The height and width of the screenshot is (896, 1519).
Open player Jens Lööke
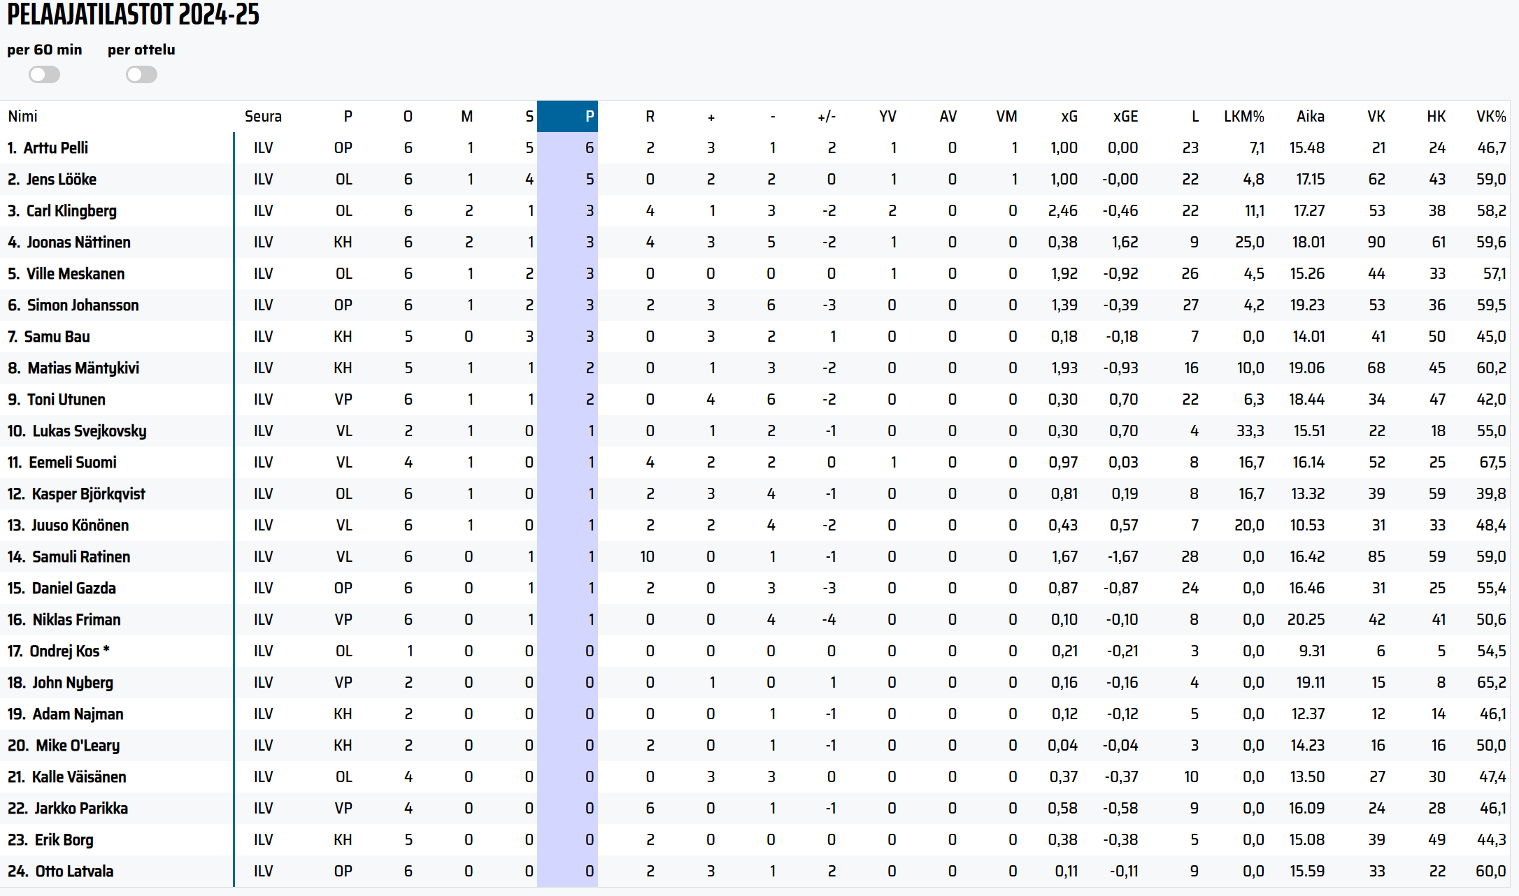(61, 180)
